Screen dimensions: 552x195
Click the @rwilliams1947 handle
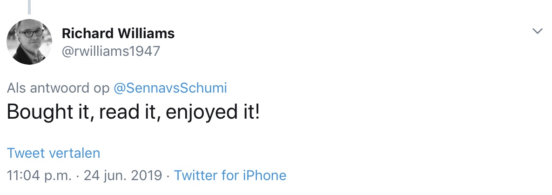(x=111, y=51)
